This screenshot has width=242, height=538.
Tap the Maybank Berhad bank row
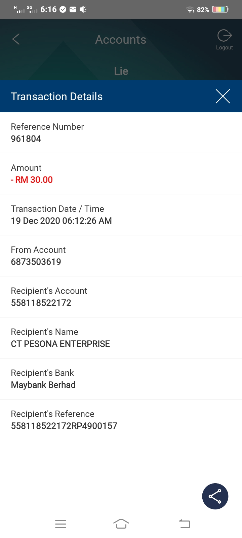pos(121,379)
